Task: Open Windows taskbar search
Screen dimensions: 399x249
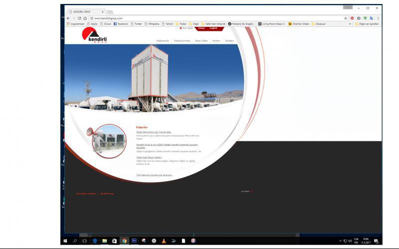Action: [75, 241]
